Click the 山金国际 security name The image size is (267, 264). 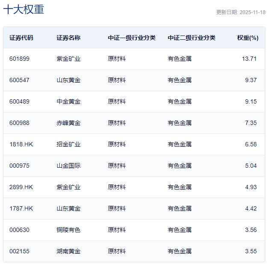pos(68,166)
